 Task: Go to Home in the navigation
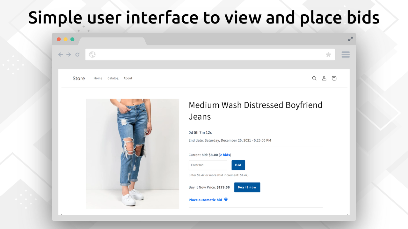[x=98, y=78]
